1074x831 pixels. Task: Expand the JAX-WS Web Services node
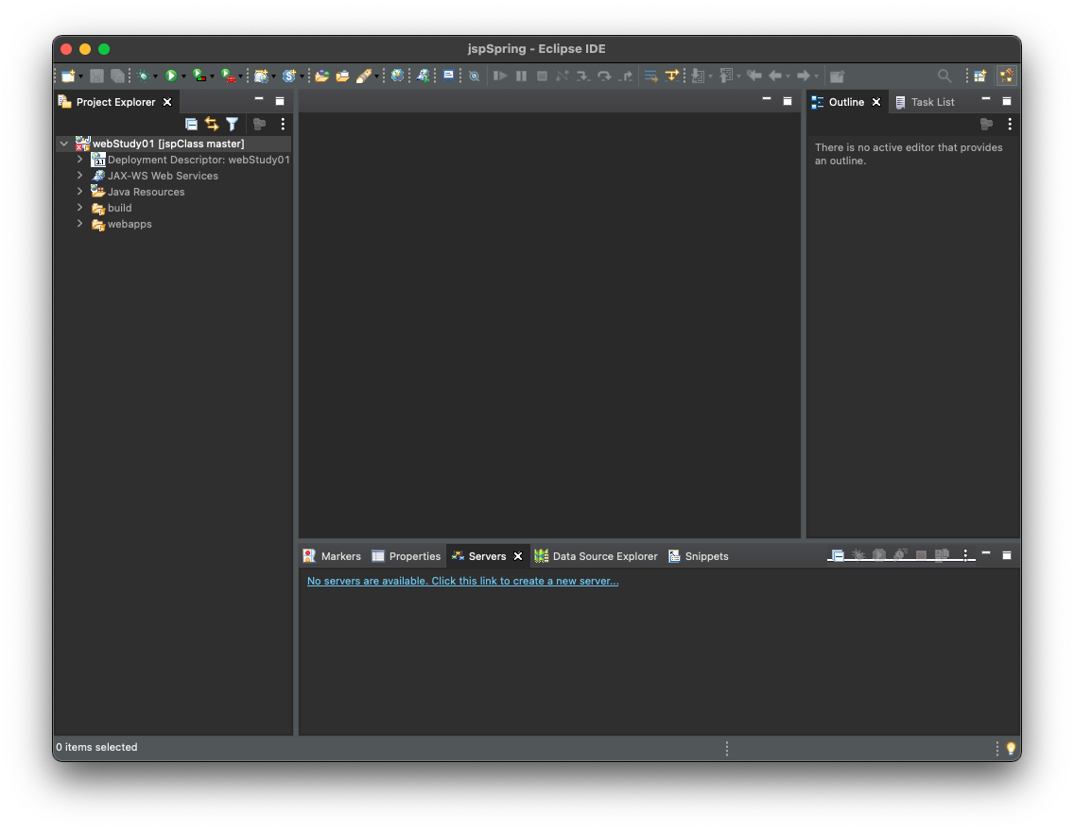80,176
